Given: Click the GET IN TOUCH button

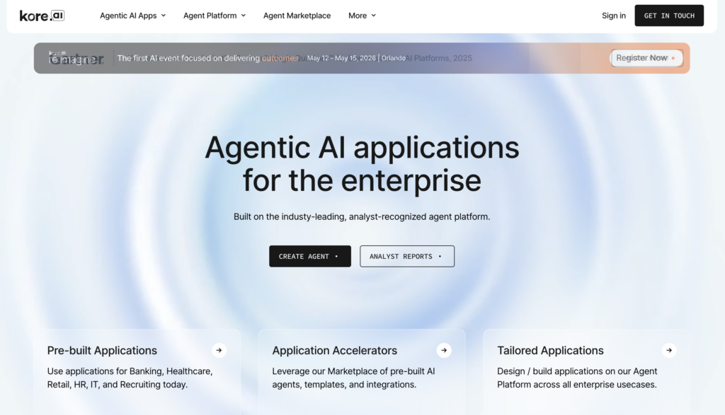Looking at the screenshot, I should [668, 15].
